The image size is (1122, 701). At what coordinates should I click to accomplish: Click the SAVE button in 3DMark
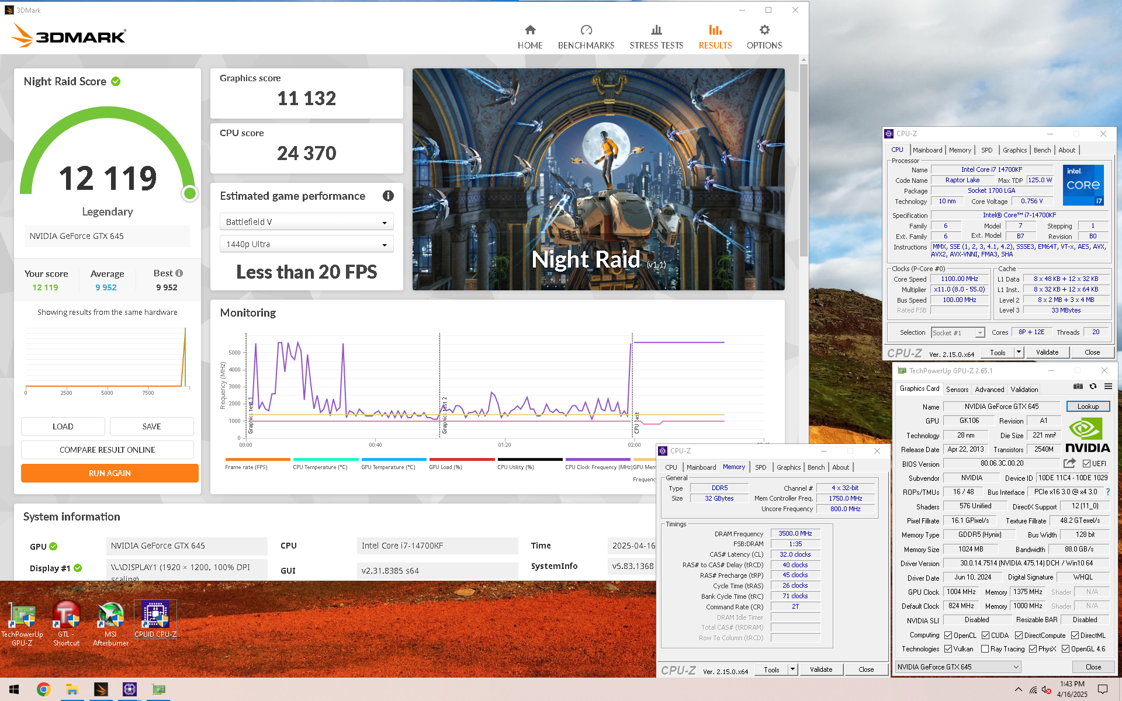click(x=152, y=426)
